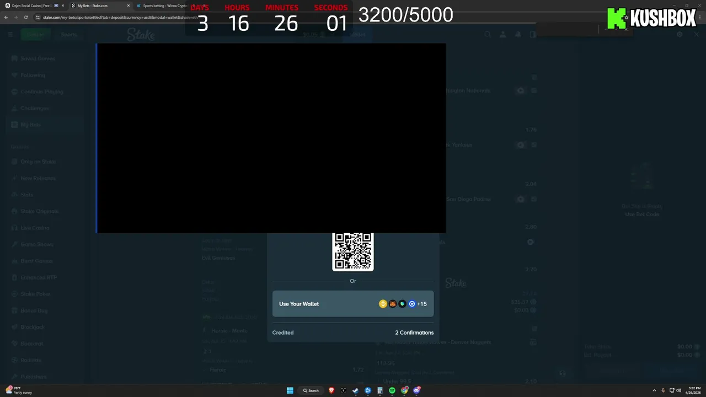
Task: Open Steam from the taskbar
Action: pyautogui.click(x=356, y=390)
